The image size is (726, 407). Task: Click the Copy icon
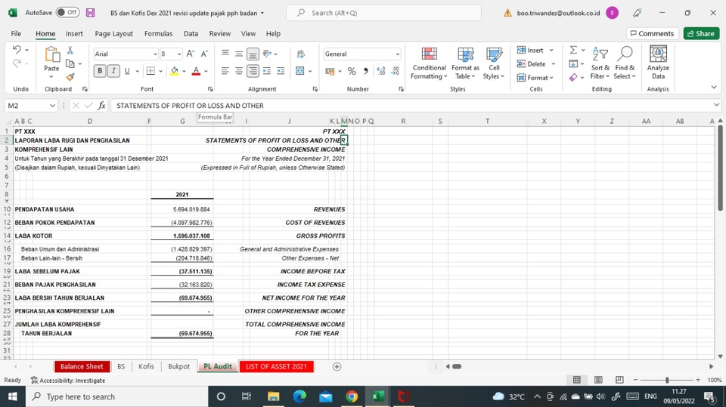[70, 64]
